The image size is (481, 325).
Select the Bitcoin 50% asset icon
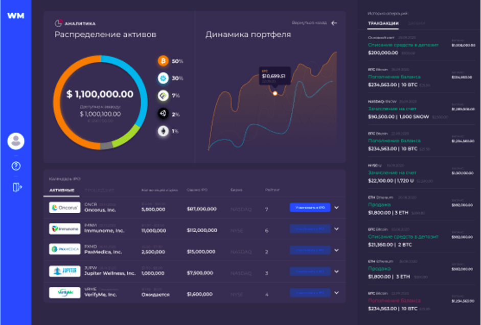[163, 61]
